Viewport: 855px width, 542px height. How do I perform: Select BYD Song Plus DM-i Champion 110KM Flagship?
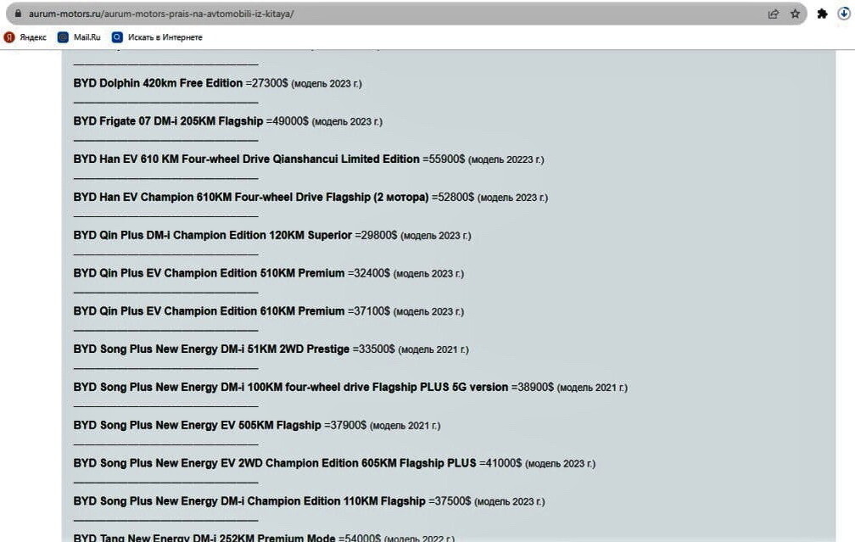(249, 501)
